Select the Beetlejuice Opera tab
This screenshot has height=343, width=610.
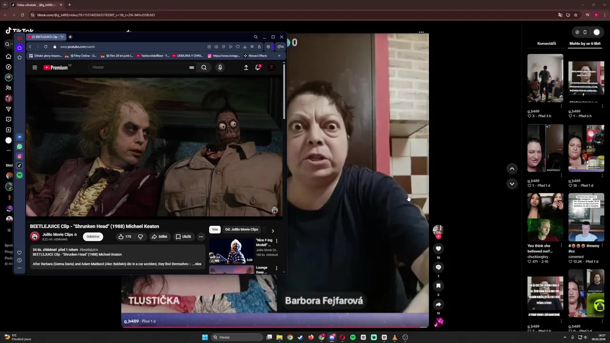(x=46, y=37)
